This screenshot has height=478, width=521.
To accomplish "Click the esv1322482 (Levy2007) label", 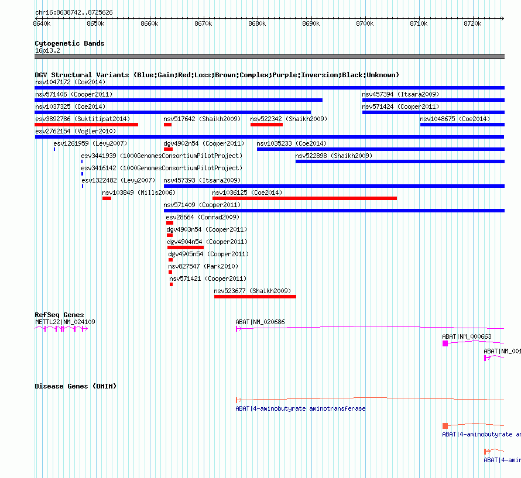I will tap(118, 180).
